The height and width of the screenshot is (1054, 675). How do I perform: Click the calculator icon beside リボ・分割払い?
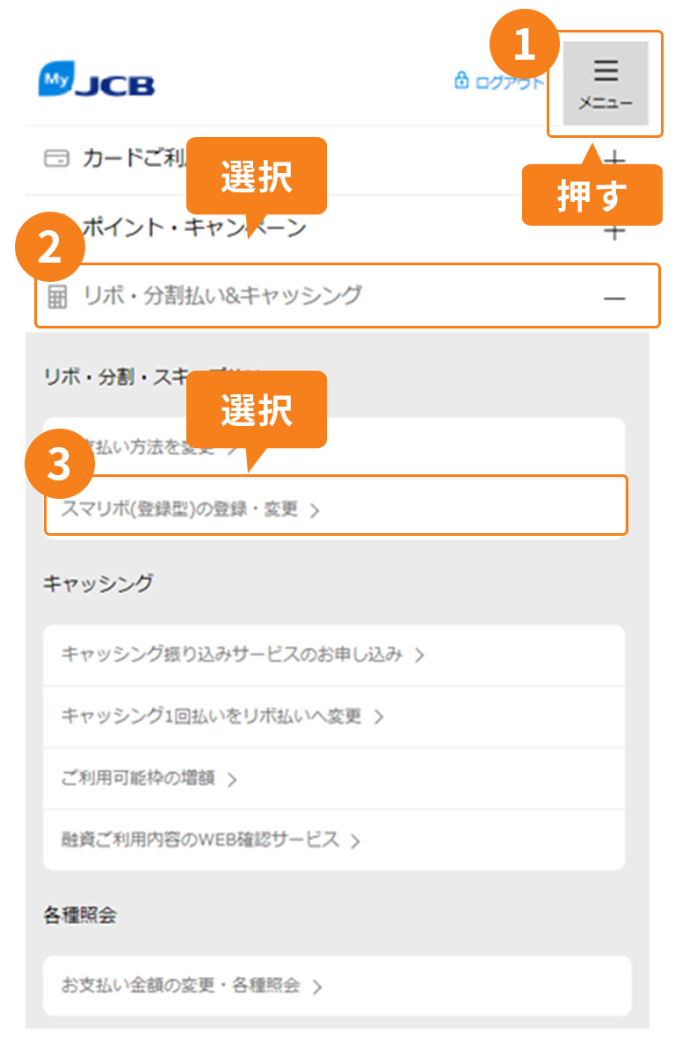[57, 297]
